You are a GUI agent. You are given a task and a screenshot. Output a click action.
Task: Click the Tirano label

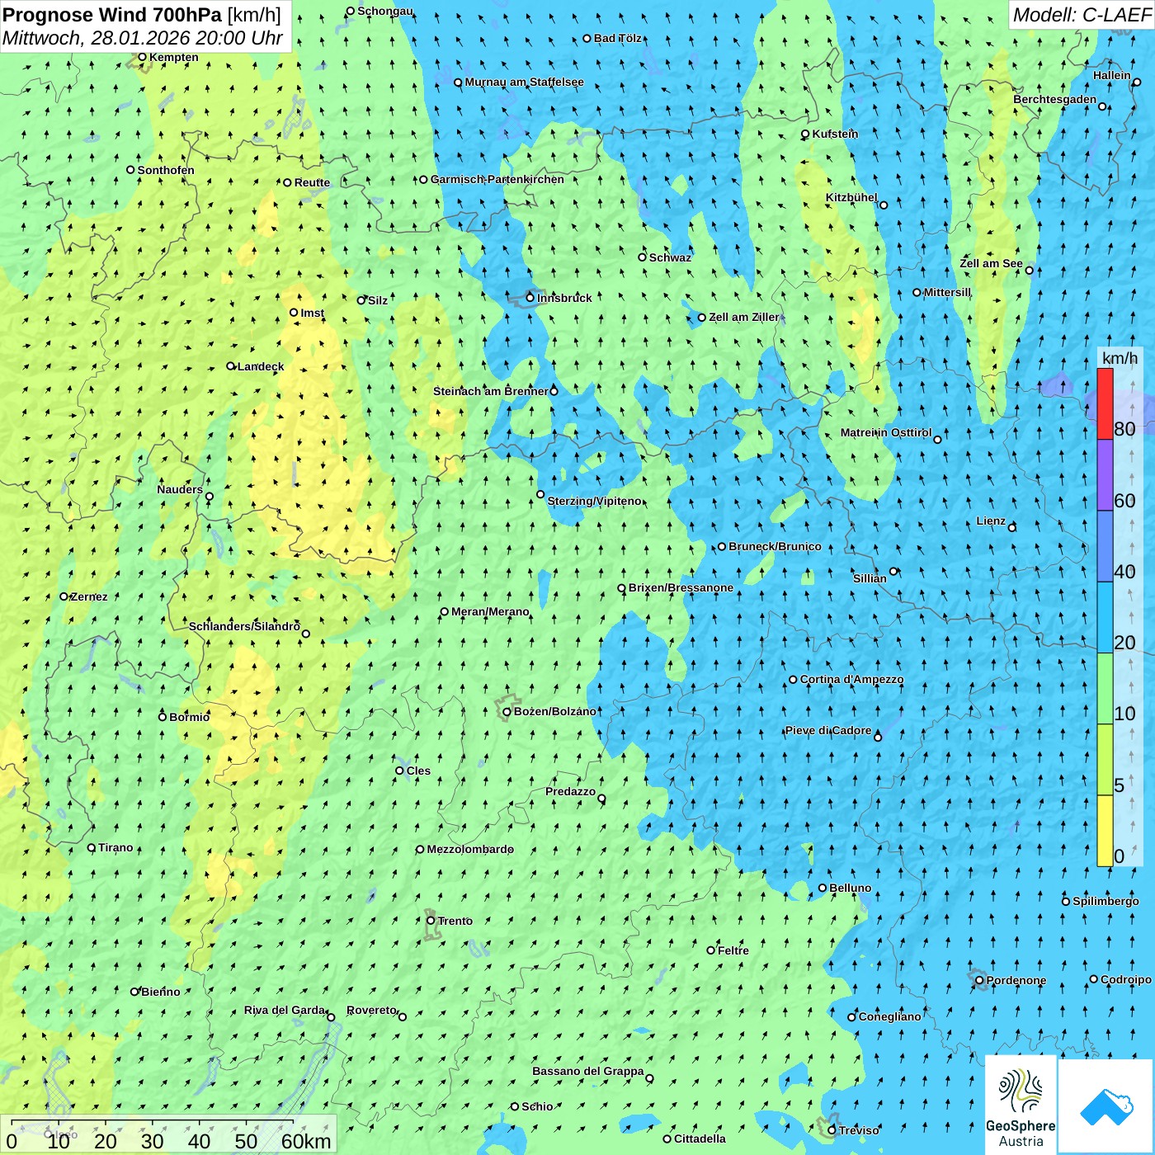tap(115, 847)
